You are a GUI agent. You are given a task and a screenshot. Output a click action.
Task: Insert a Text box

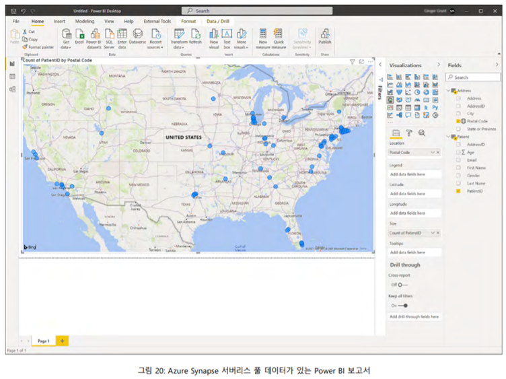coord(227,38)
